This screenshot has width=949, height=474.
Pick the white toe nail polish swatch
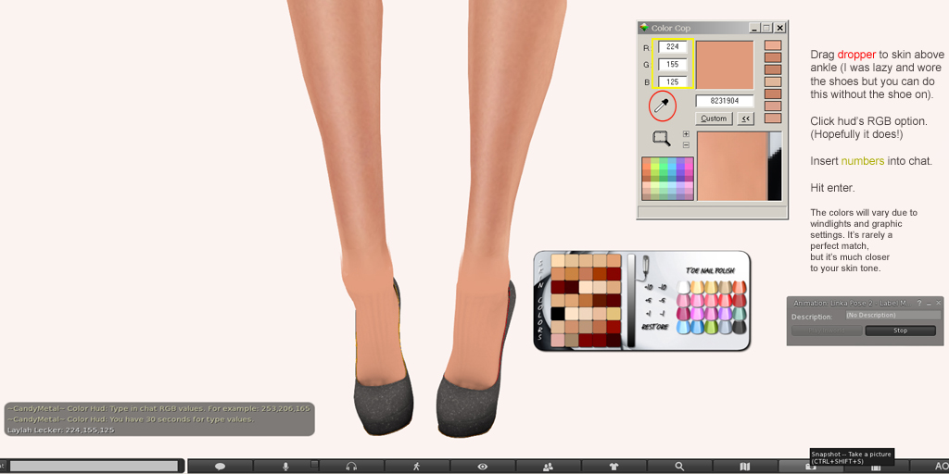point(683,286)
